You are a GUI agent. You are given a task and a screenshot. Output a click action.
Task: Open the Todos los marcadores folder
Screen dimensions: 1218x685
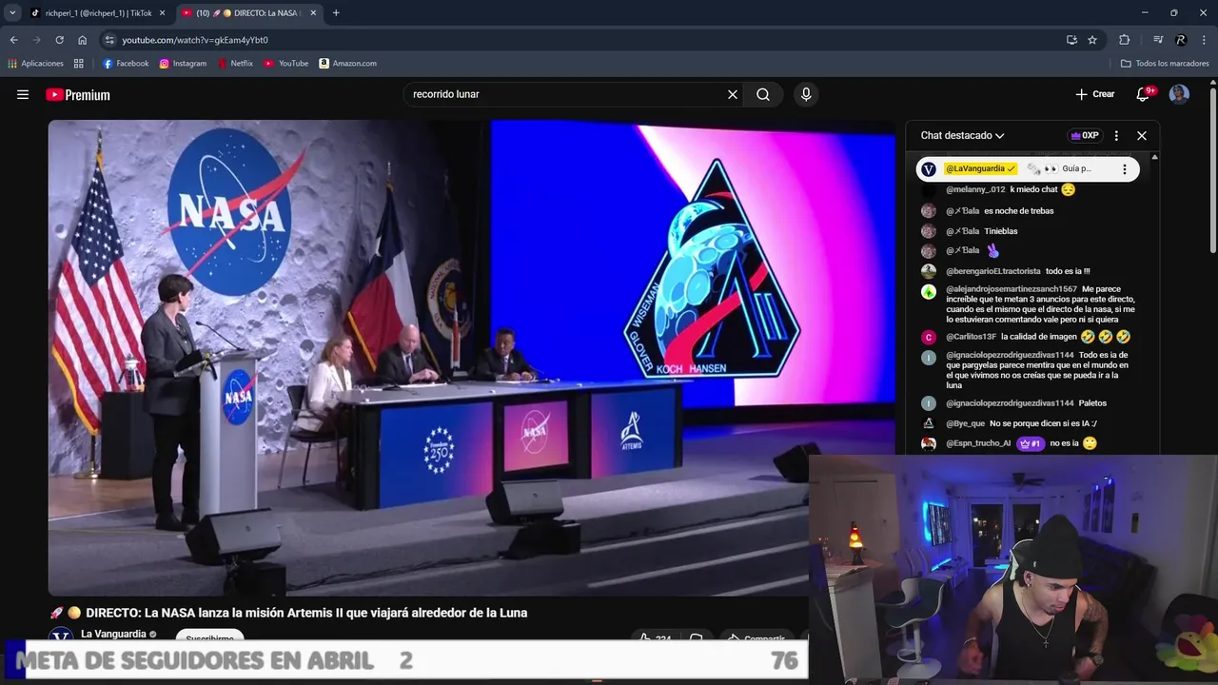coord(1165,64)
